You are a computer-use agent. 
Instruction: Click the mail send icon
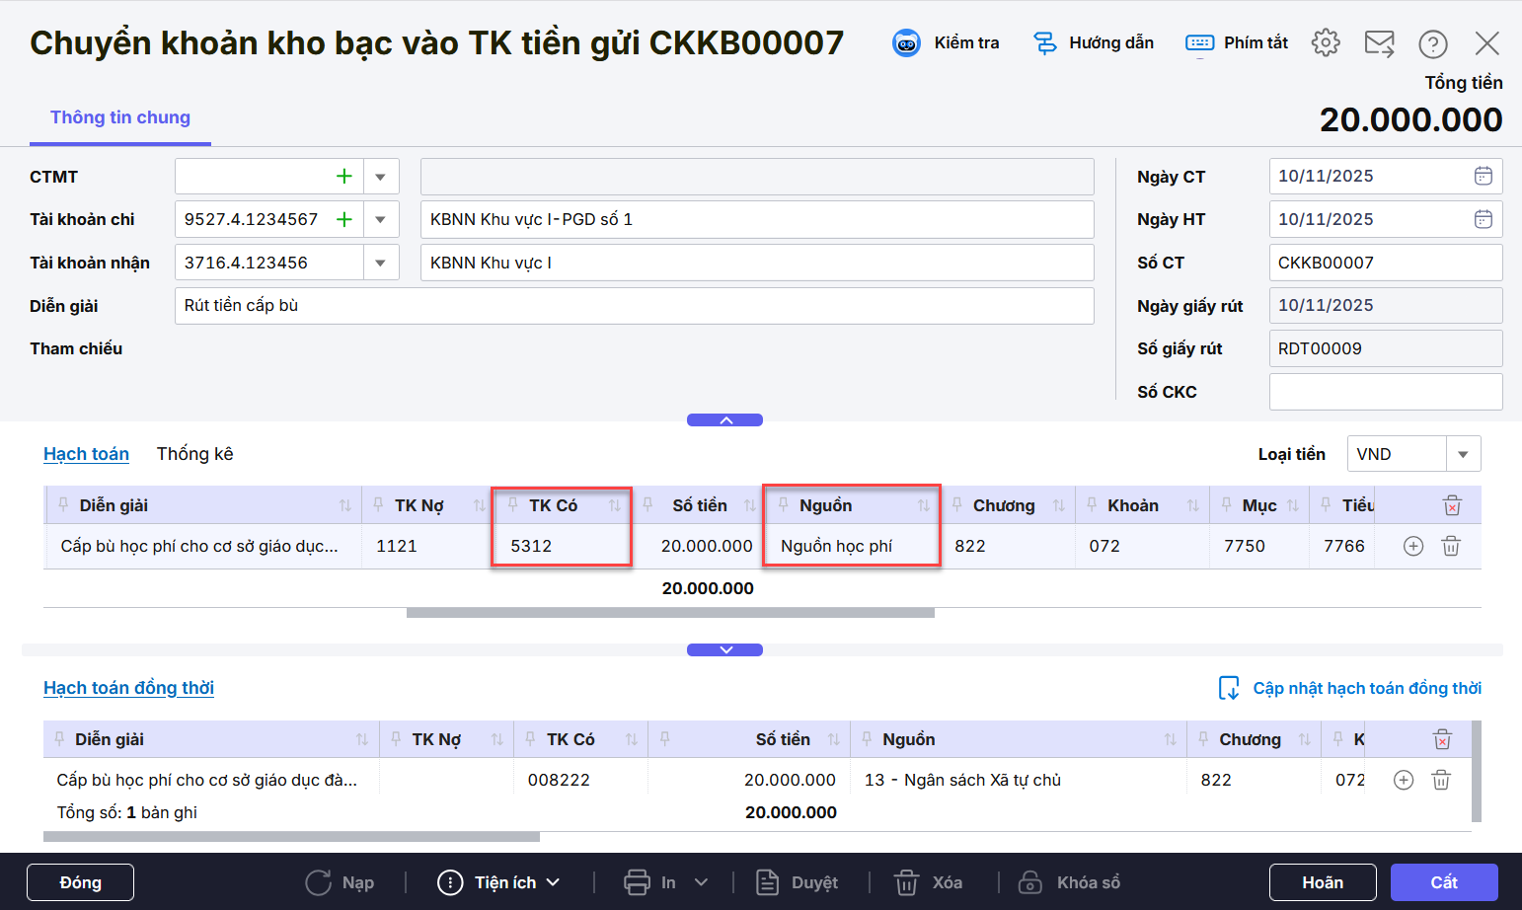(1379, 43)
